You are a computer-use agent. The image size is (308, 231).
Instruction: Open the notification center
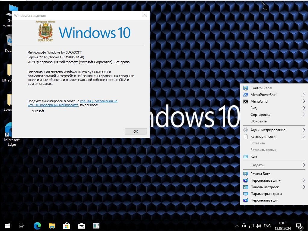click(x=299, y=226)
